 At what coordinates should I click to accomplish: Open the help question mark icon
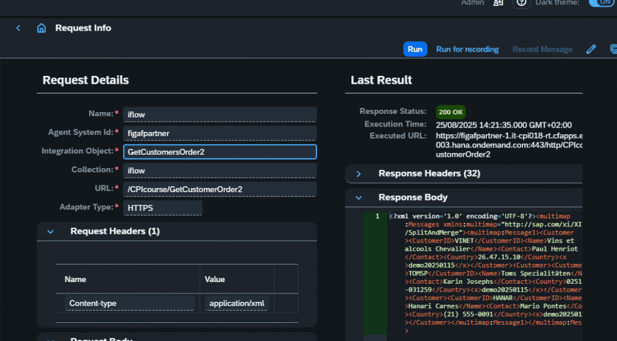click(x=521, y=3)
